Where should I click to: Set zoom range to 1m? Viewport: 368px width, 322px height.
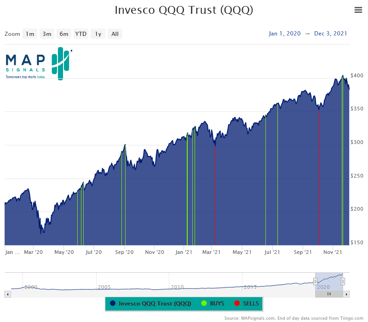point(30,34)
